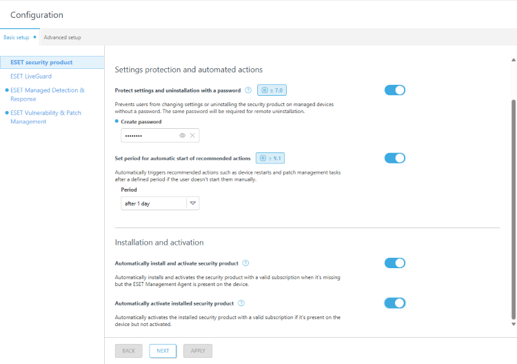The width and height of the screenshot is (517, 364).
Task: Click the version 7.0 badge icon
Action: [x=272, y=90]
